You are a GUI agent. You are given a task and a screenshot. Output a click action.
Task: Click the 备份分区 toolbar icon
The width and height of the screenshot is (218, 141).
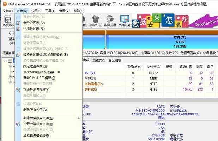[x=110, y=21]
